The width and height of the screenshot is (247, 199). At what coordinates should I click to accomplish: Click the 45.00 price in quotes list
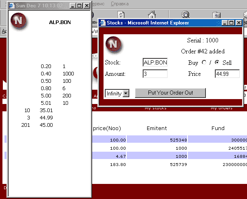tap(46, 125)
